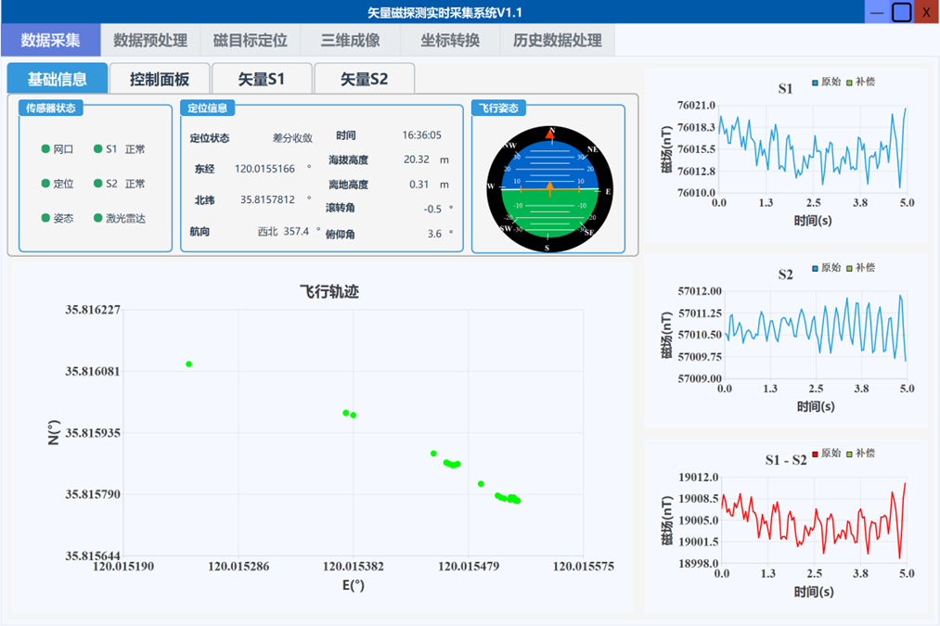Toggle red 原始 legend in S1 - S2 chart

pyautogui.click(x=826, y=454)
